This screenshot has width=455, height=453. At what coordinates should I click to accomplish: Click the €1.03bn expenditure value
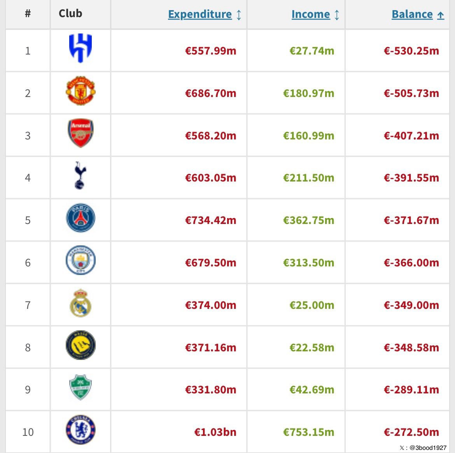coord(215,432)
